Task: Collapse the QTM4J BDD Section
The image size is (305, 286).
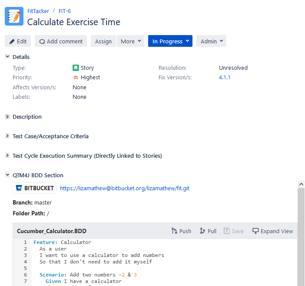Action: pos(7,175)
